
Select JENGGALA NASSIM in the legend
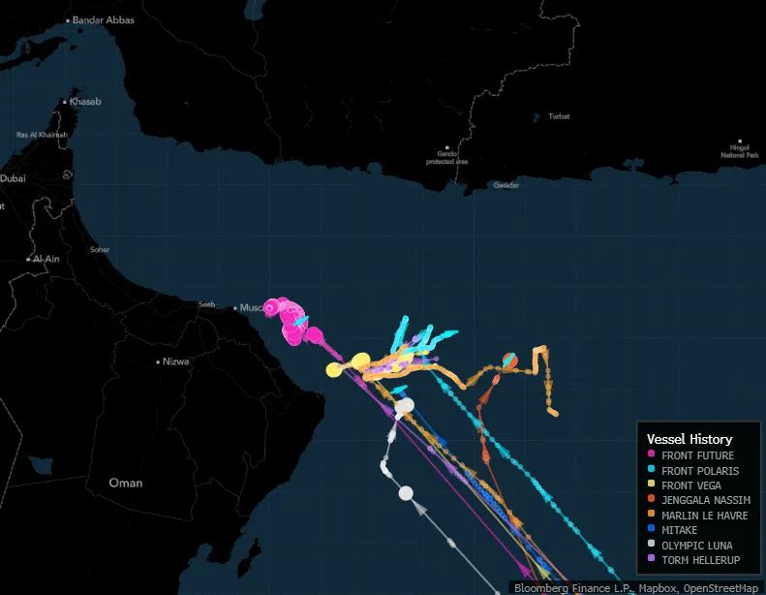(x=703, y=500)
